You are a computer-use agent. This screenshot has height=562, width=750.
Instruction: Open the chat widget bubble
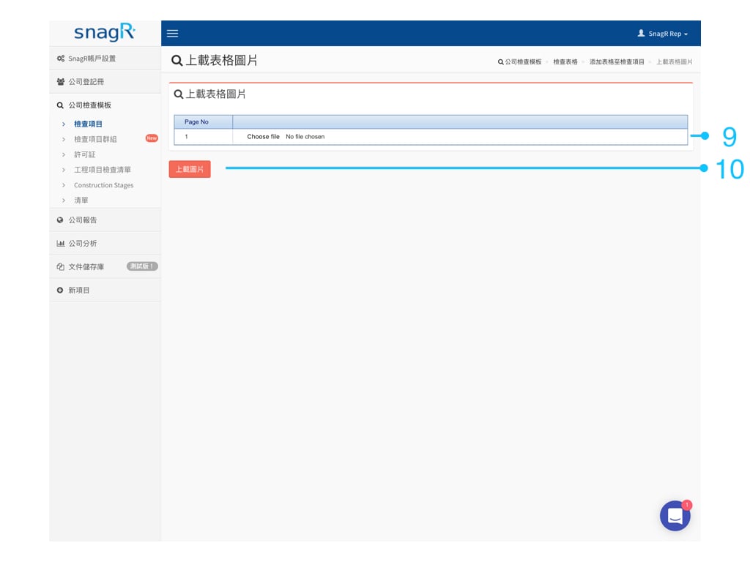(675, 516)
